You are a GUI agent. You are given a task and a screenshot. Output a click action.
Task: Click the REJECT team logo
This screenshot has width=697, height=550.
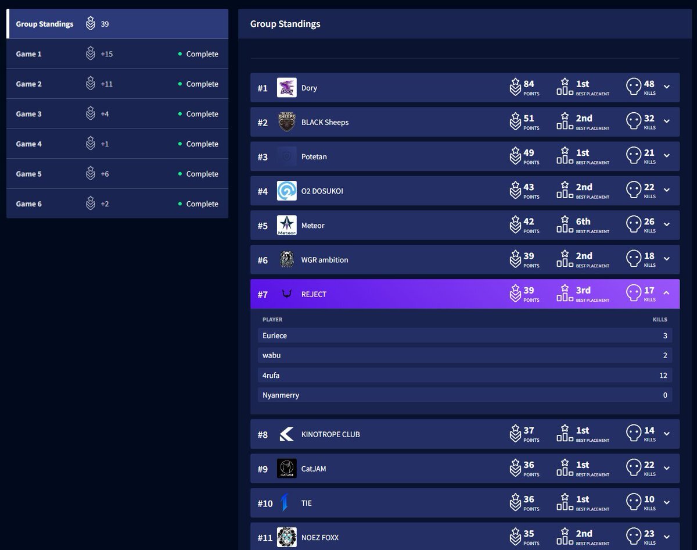coord(287,294)
